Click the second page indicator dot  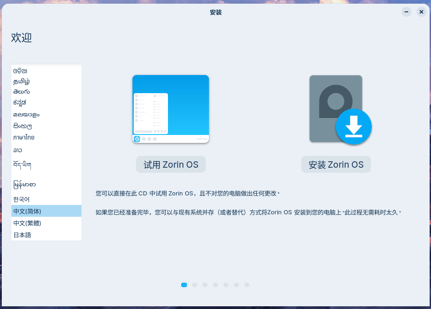point(194,285)
